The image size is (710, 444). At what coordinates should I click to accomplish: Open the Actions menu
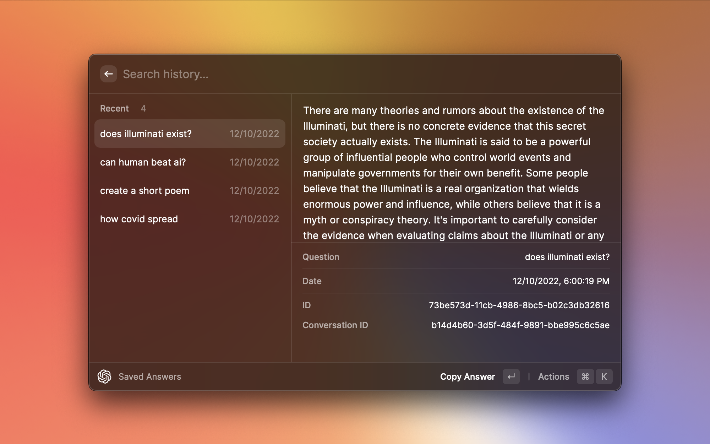pyautogui.click(x=553, y=377)
